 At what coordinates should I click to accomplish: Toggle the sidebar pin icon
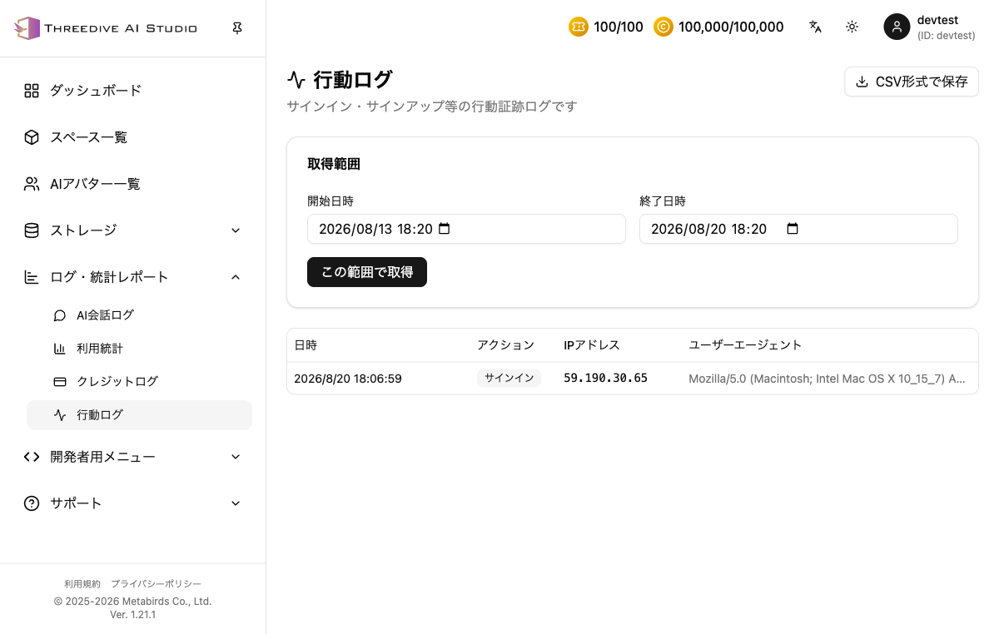(237, 28)
